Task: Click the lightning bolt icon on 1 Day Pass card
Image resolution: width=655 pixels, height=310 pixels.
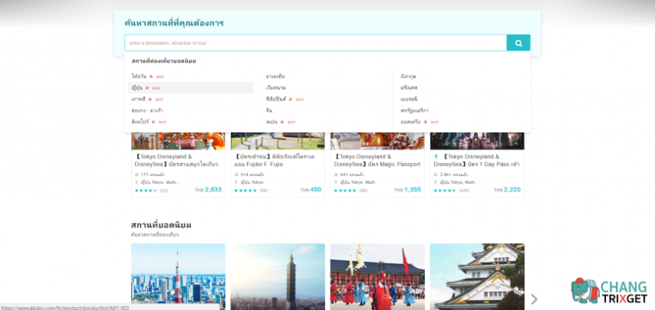Action: pos(436,157)
